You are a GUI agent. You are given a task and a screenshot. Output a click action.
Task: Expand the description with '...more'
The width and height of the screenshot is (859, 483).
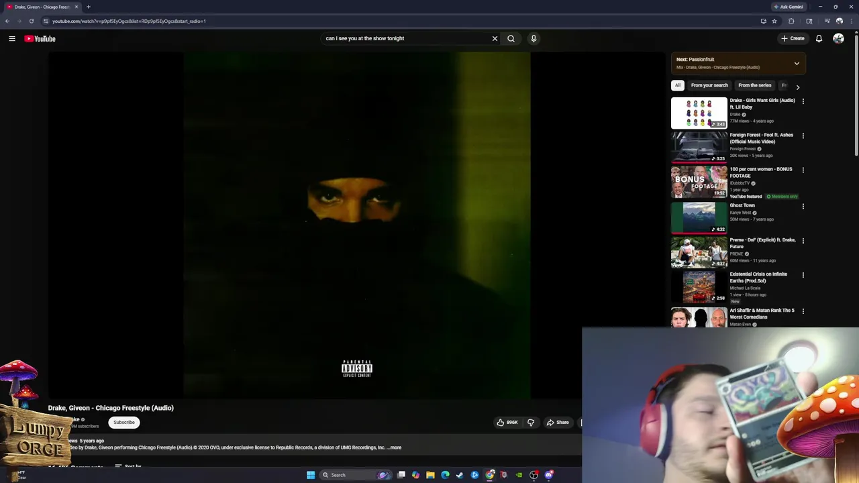coord(395,447)
